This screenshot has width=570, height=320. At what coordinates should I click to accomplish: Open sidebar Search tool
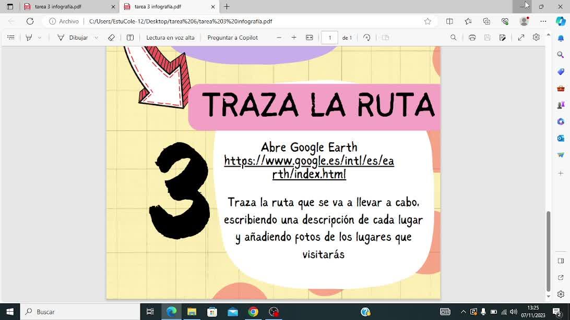click(x=561, y=55)
